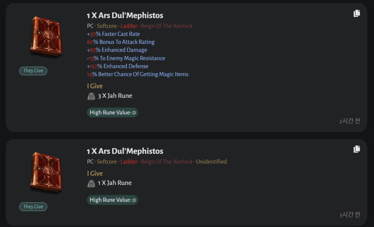
Task: Click the Jah rune icon beside 3 X Jah Rune
Action: 91,96
